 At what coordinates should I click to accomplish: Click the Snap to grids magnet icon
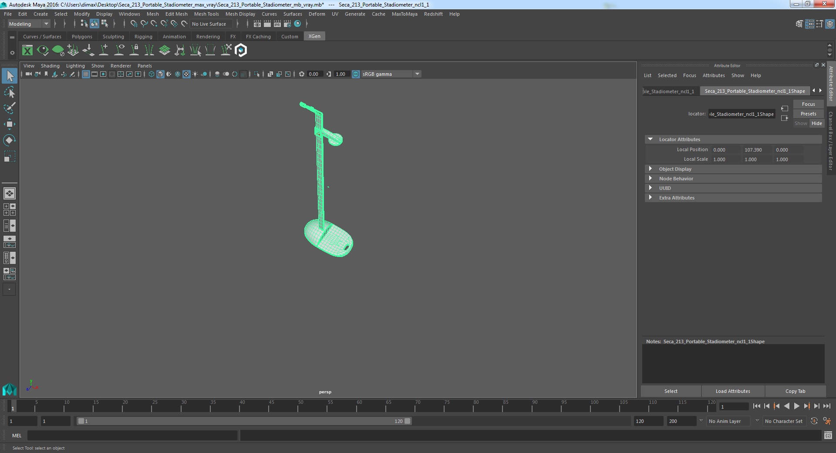pos(134,24)
